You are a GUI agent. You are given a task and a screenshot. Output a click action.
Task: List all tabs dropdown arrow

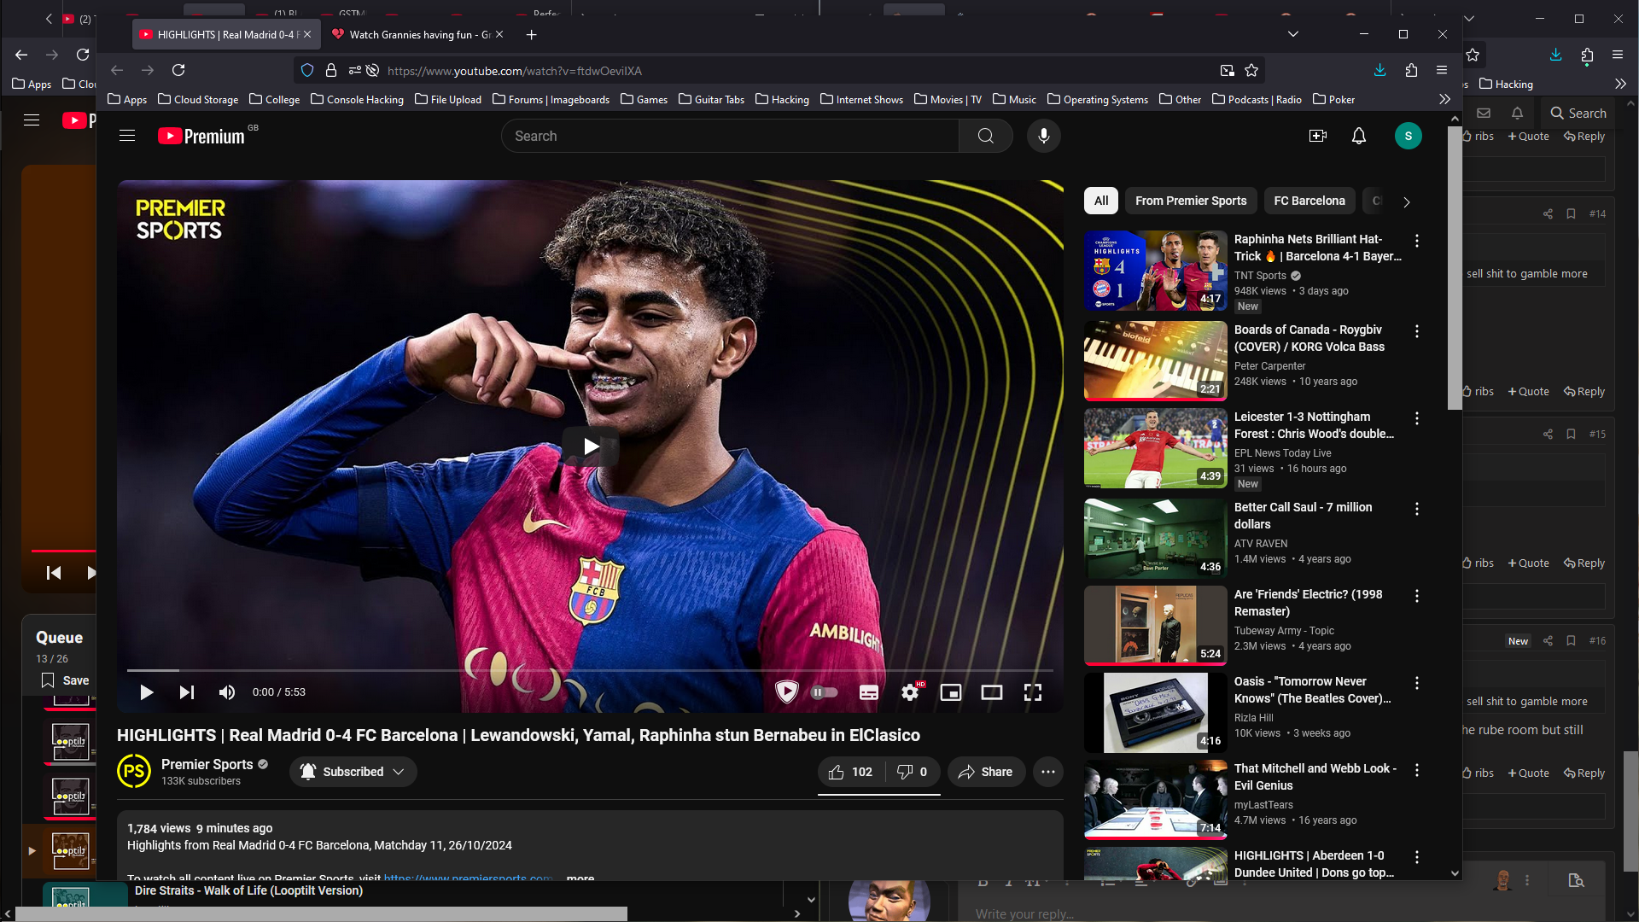[x=1292, y=35]
